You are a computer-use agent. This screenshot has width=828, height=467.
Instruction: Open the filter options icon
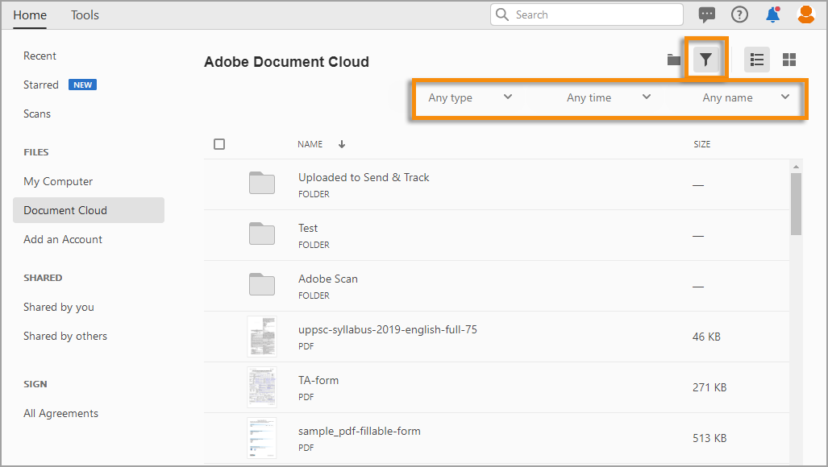point(705,59)
